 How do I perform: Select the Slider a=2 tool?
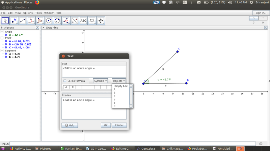tap(92, 21)
